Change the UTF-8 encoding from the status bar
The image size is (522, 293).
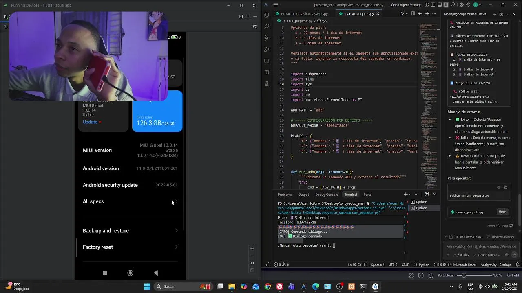click(393, 265)
